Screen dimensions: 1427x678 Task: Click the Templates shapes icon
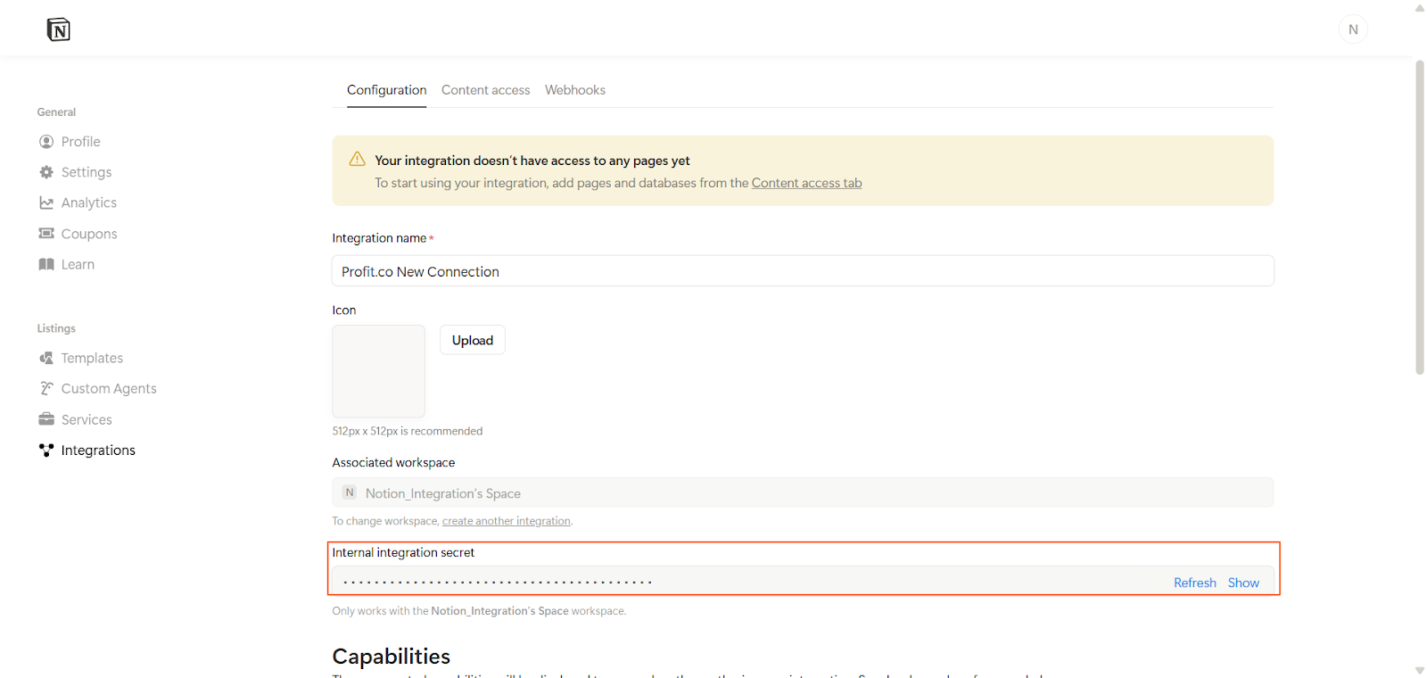click(46, 358)
